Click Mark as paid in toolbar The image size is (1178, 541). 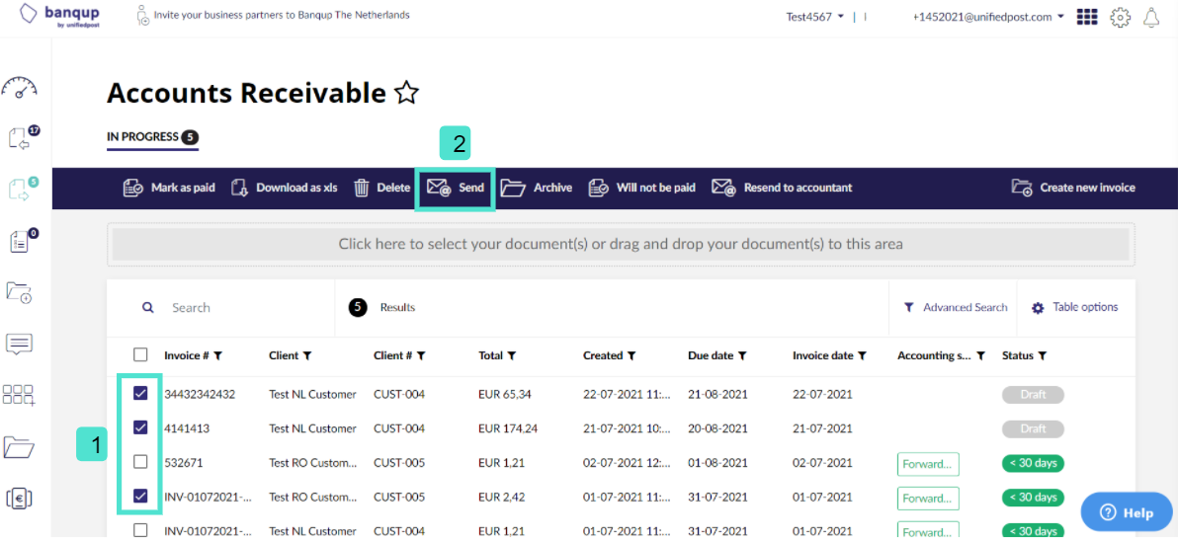(x=169, y=188)
